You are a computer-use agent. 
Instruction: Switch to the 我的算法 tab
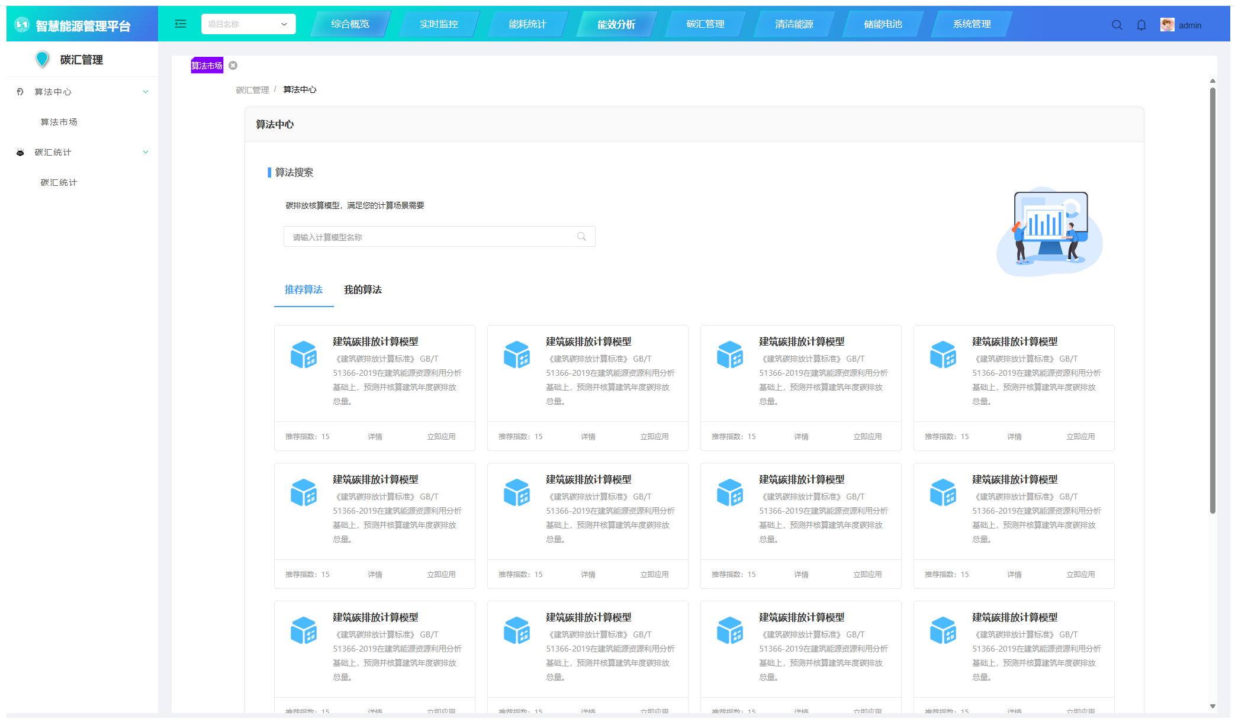pos(362,289)
